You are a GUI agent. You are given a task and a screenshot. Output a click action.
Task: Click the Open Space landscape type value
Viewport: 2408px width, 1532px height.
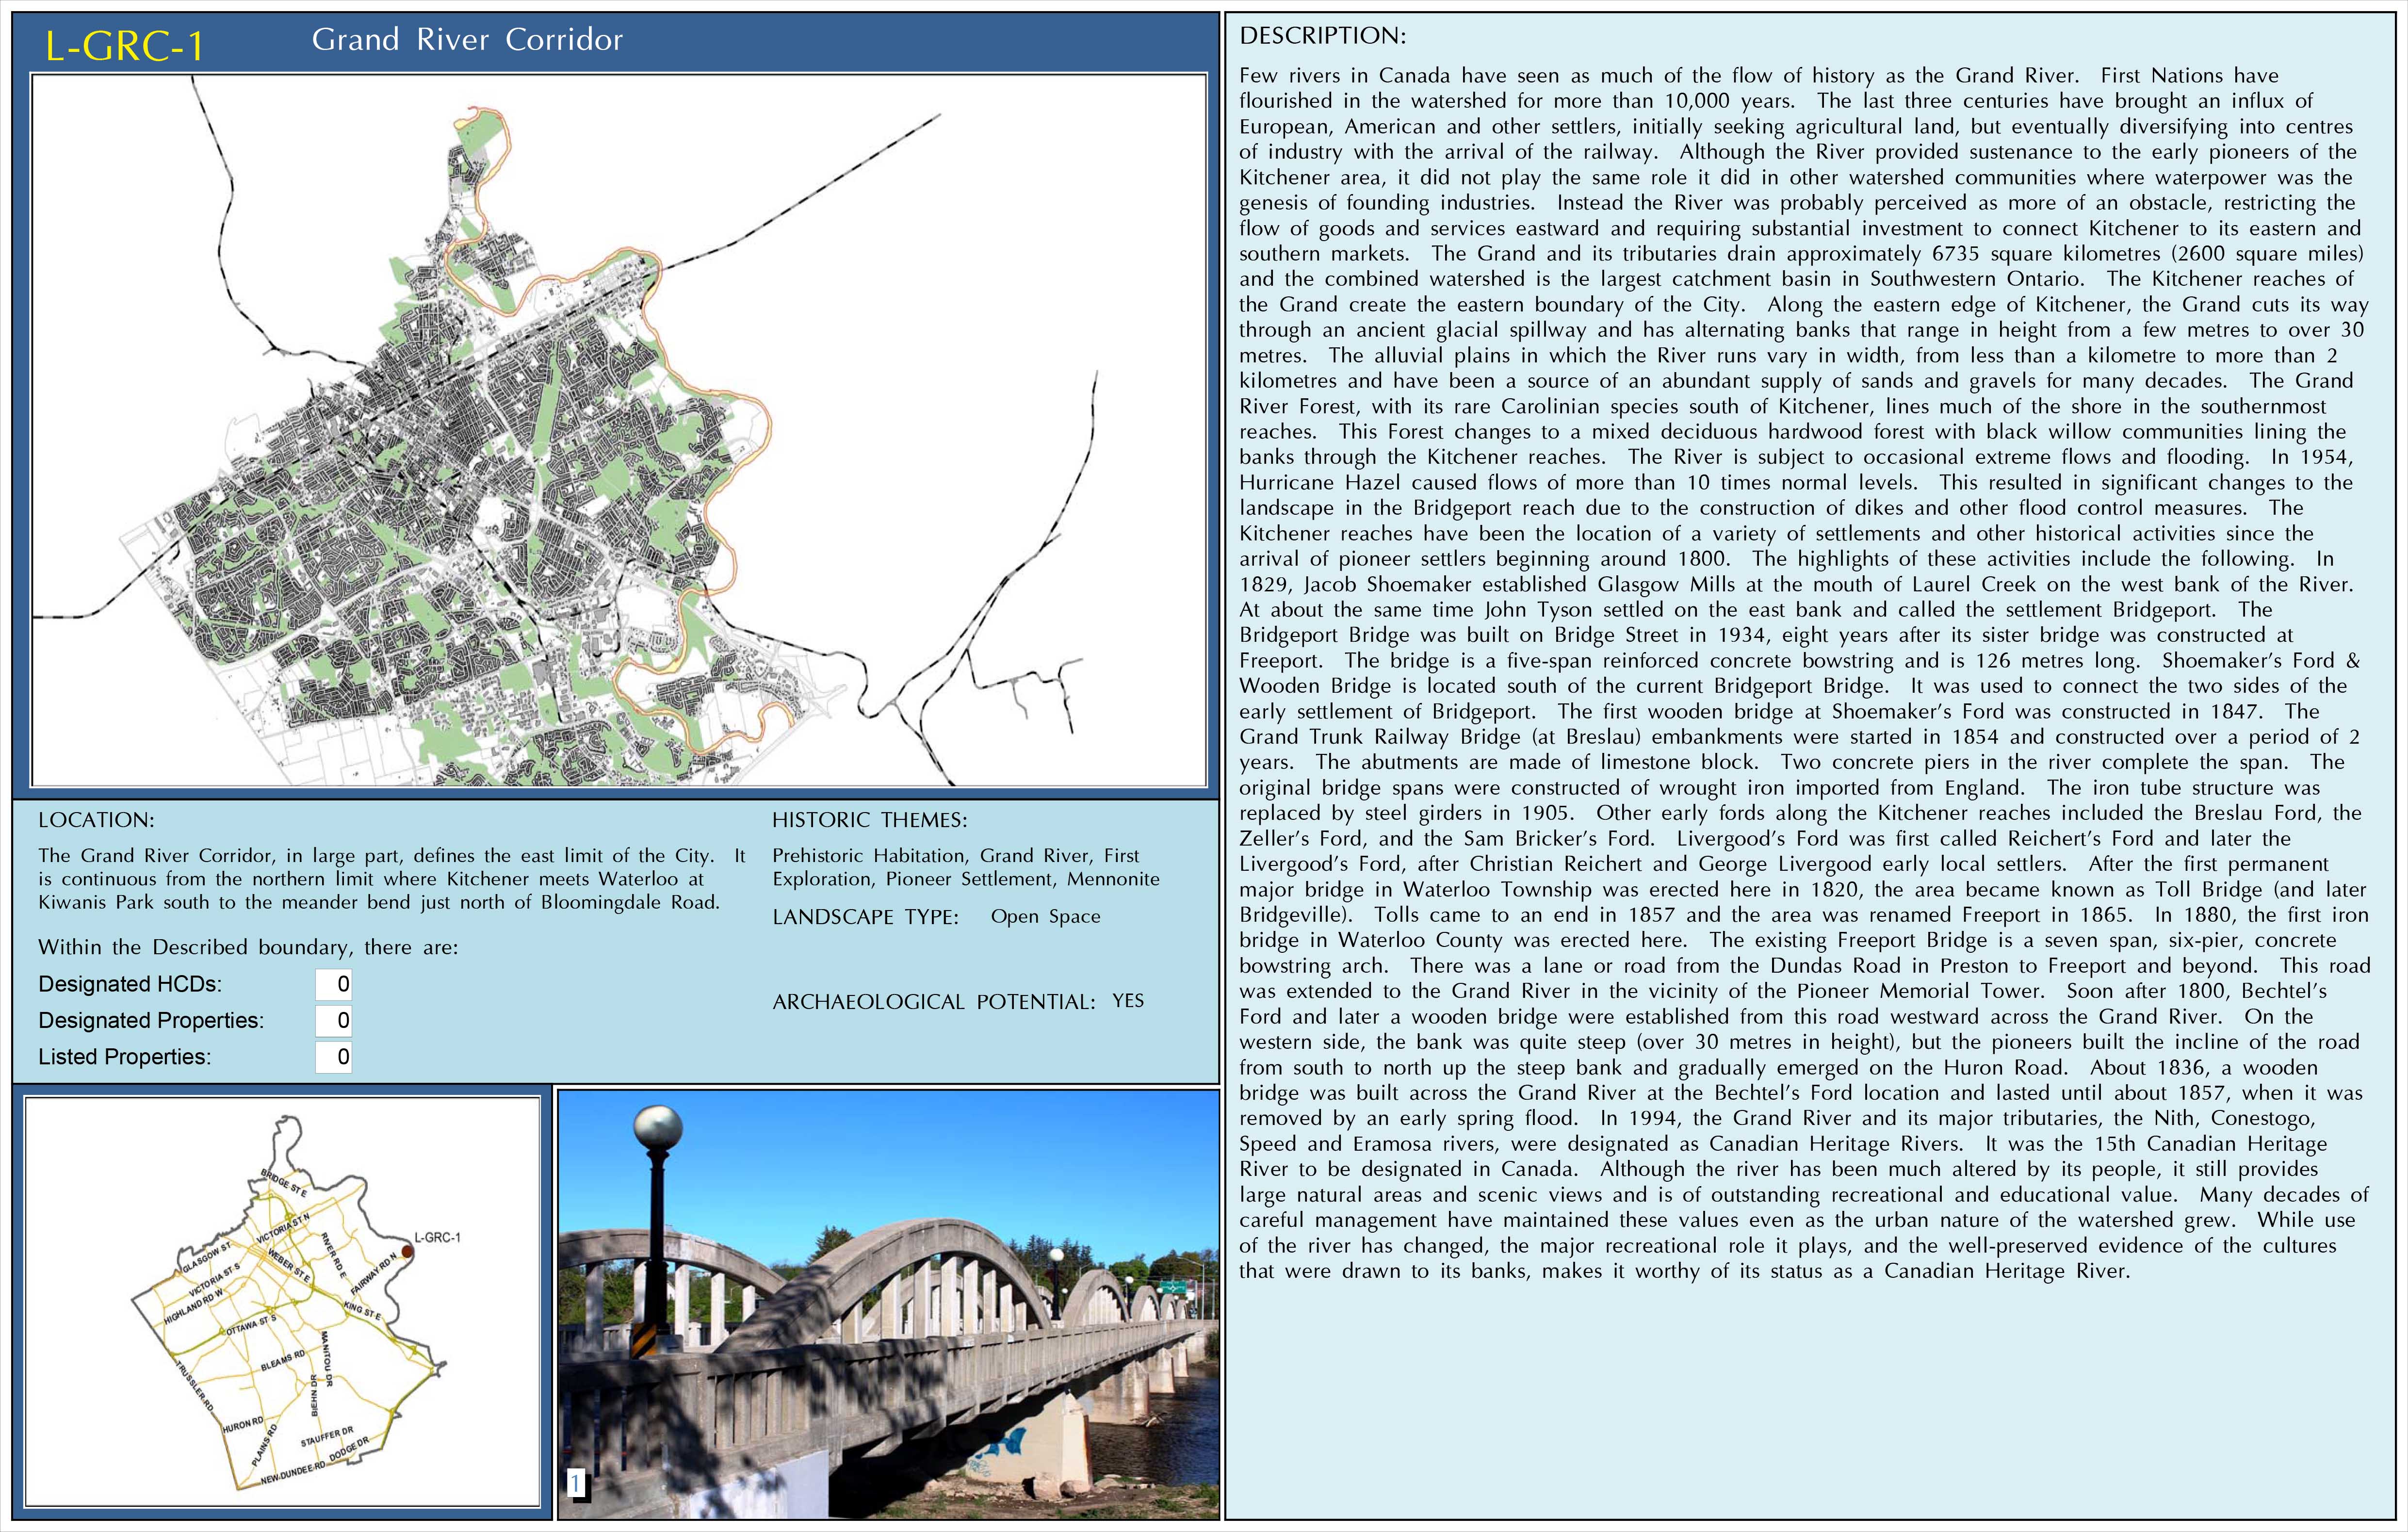click(1045, 916)
